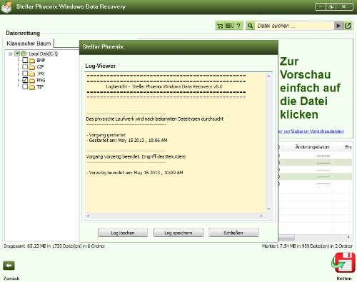Click file list horizontal scrollbar thumb
Screen dimensions: 357x282
pos(286,237)
